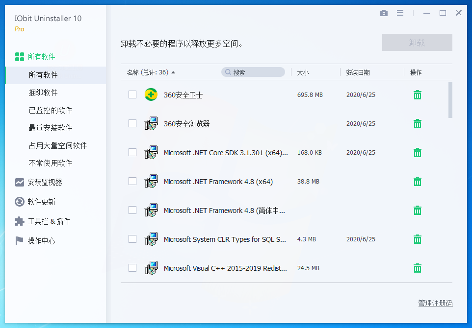Image resolution: width=472 pixels, height=328 pixels.
Task: Click the 360安全浏览器 program name
Action: pyautogui.click(x=186, y=124)
